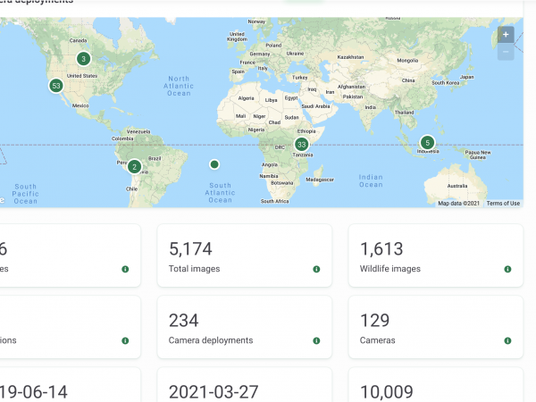536x402 pixels.
Task: Zoom in on the map with plus button
Action: (506, 35)
